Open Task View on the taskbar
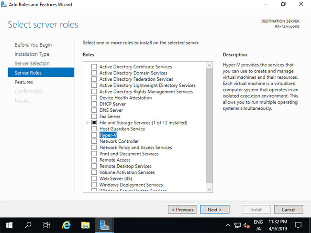 pos(46,225)
